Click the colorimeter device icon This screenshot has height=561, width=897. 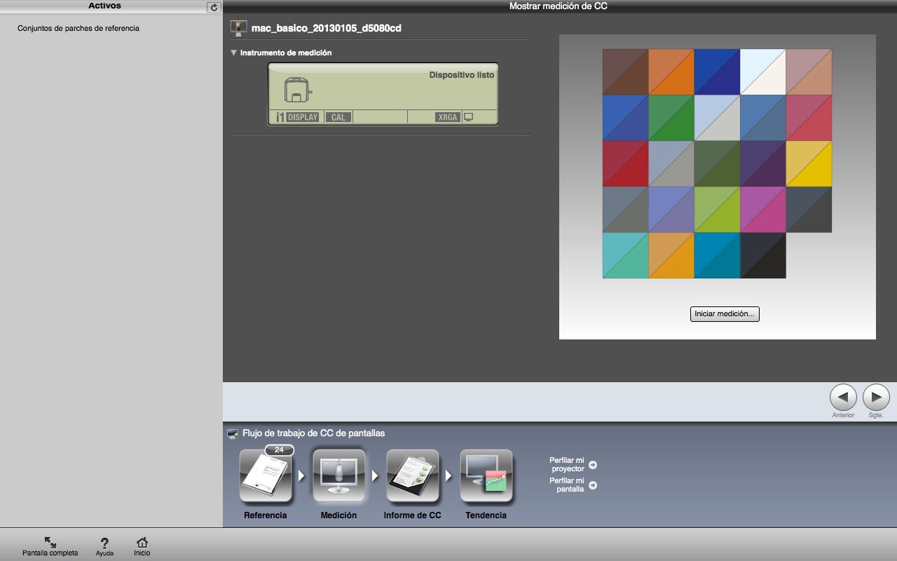click(297, 90)
